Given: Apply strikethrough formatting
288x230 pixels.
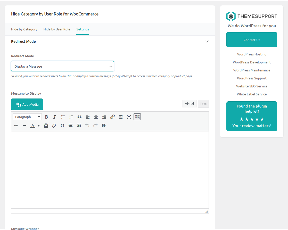Looking at the screenshot, I should (16, 126).
